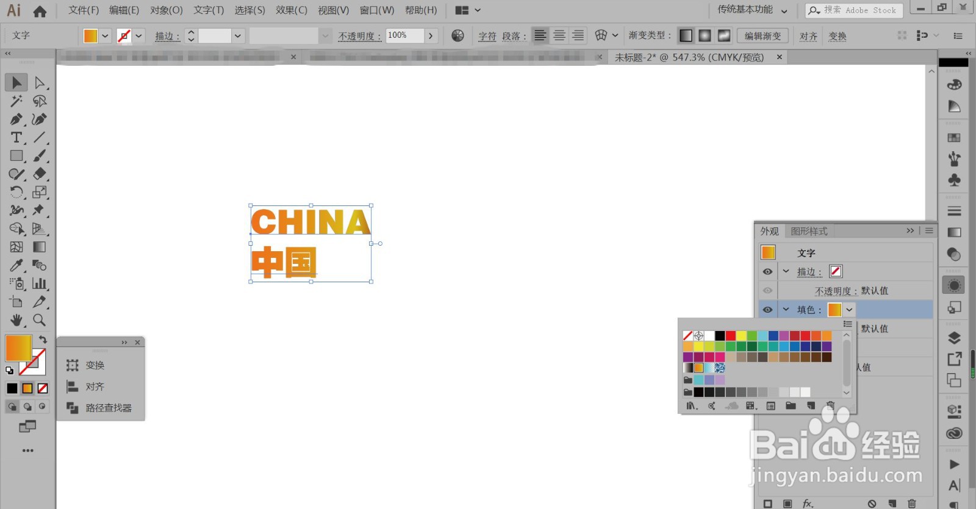Select the Zoom tool
The width and height of the screenshot is (976, 509).
pos(40,320)
